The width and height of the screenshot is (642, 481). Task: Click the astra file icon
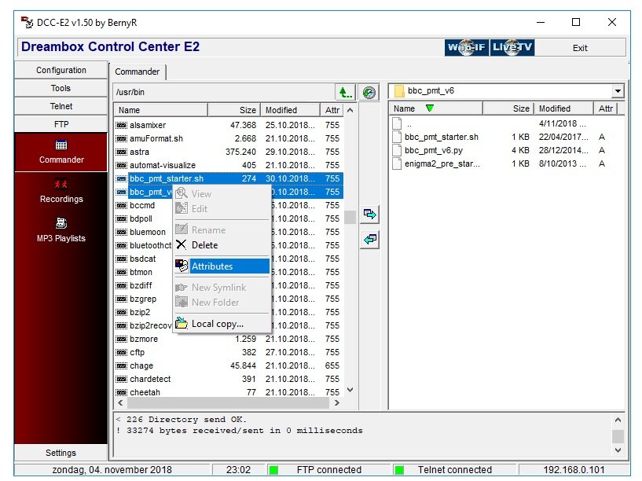[x=121, y=152]
